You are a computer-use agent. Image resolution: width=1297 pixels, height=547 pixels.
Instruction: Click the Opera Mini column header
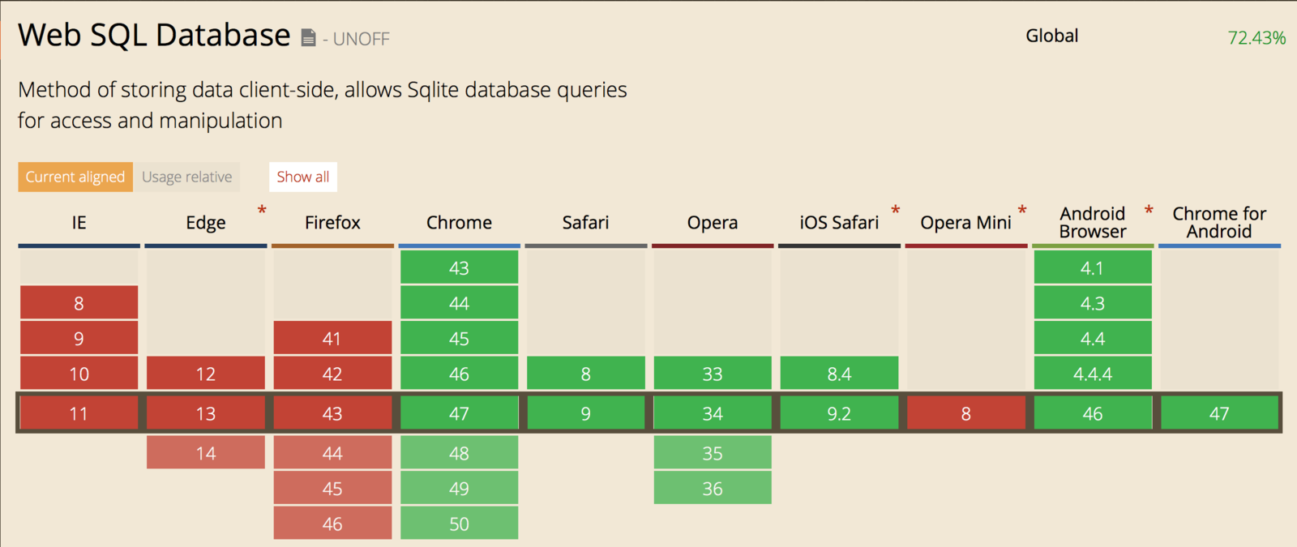[965, 223]
